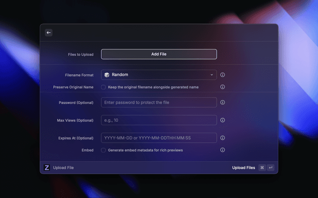Click the Return key shortcut icon
The image size is (318, 198).
[x=271, y=168]
